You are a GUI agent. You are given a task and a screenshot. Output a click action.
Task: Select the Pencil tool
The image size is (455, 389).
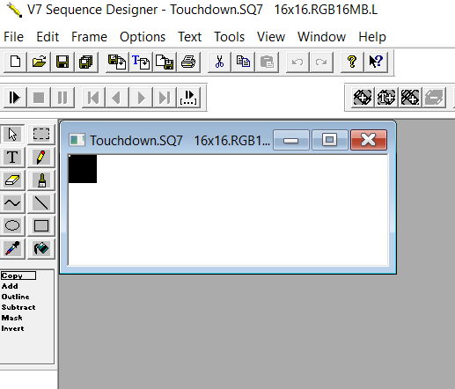tap(41, 158)
